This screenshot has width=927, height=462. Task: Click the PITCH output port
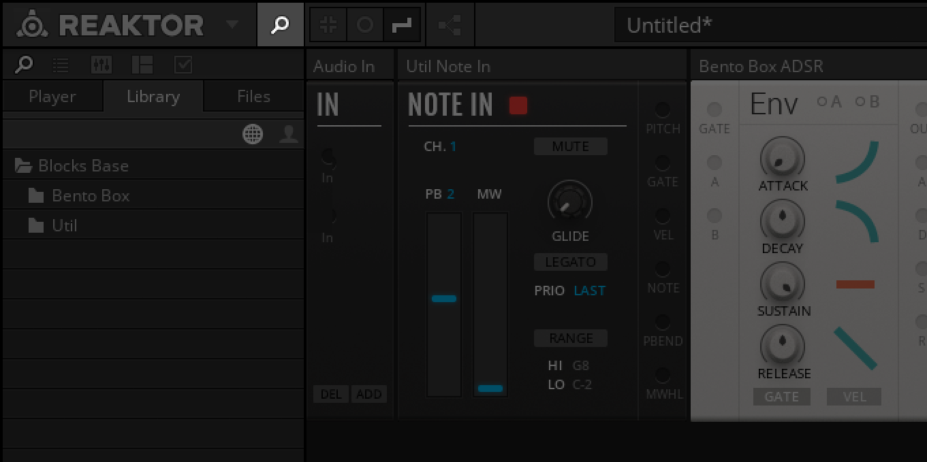click(662, 110)
